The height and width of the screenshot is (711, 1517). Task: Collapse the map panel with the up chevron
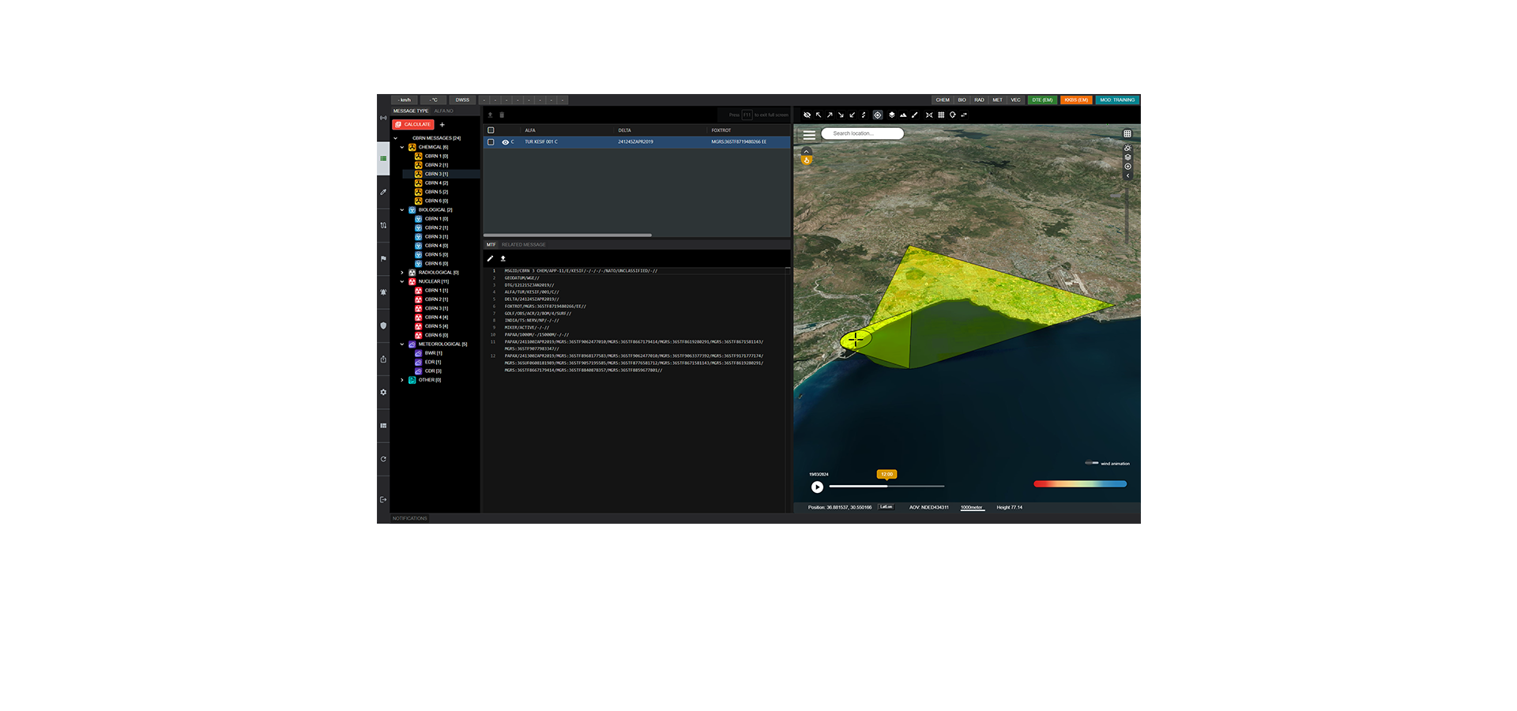pos(807,151)
